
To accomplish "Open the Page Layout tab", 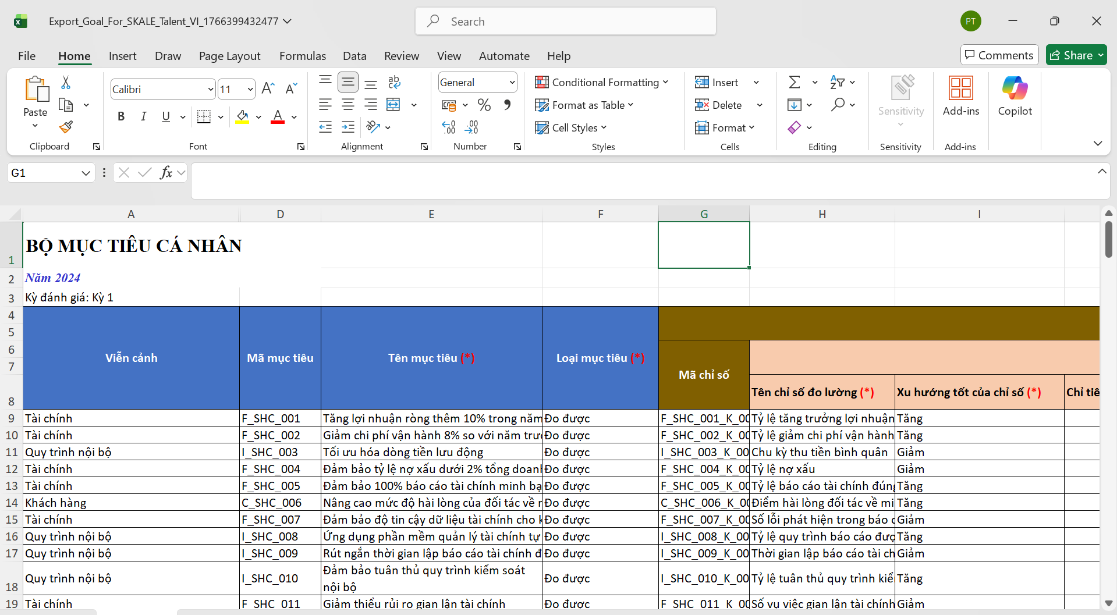I will (x=229, y=56).
